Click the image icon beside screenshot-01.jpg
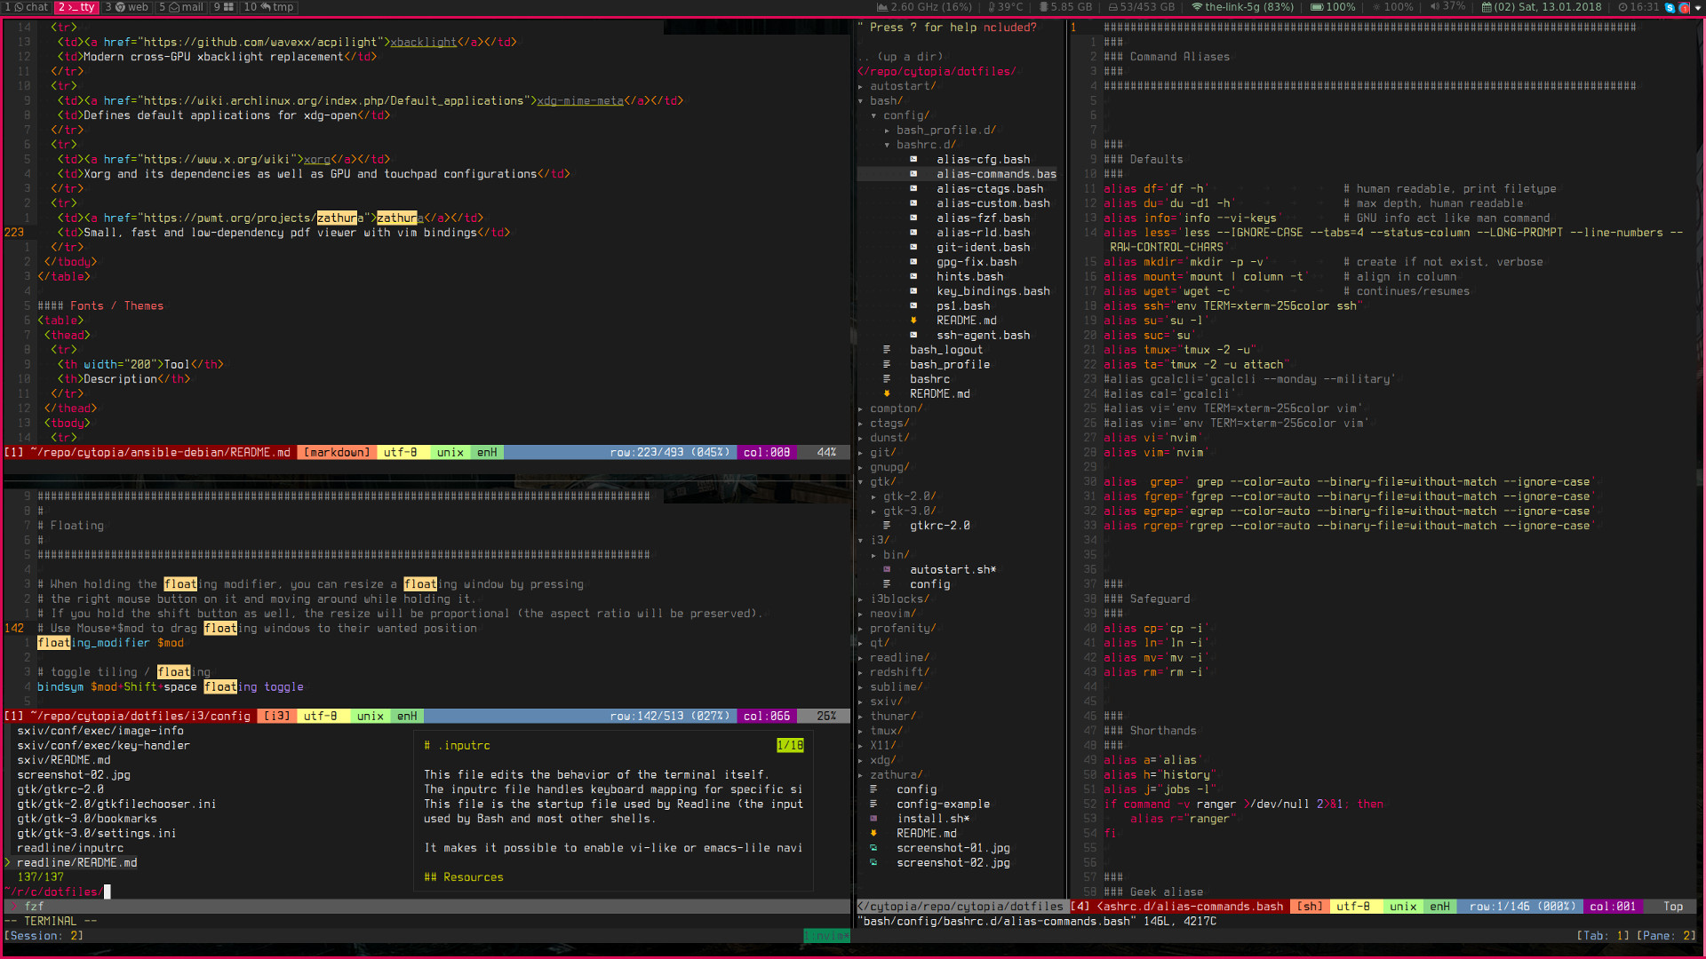Viewport: 1706px width, 959px height. [873, 848]
